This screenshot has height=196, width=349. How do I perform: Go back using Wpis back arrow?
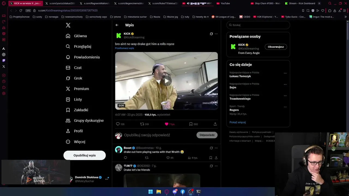[117, 25]
